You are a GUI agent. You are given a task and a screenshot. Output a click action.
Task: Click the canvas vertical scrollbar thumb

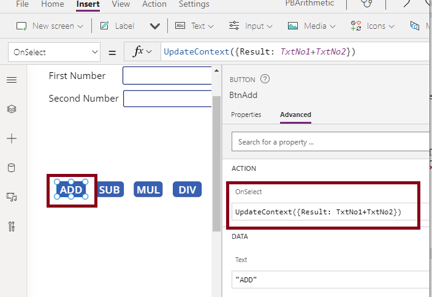pos(216,164)
